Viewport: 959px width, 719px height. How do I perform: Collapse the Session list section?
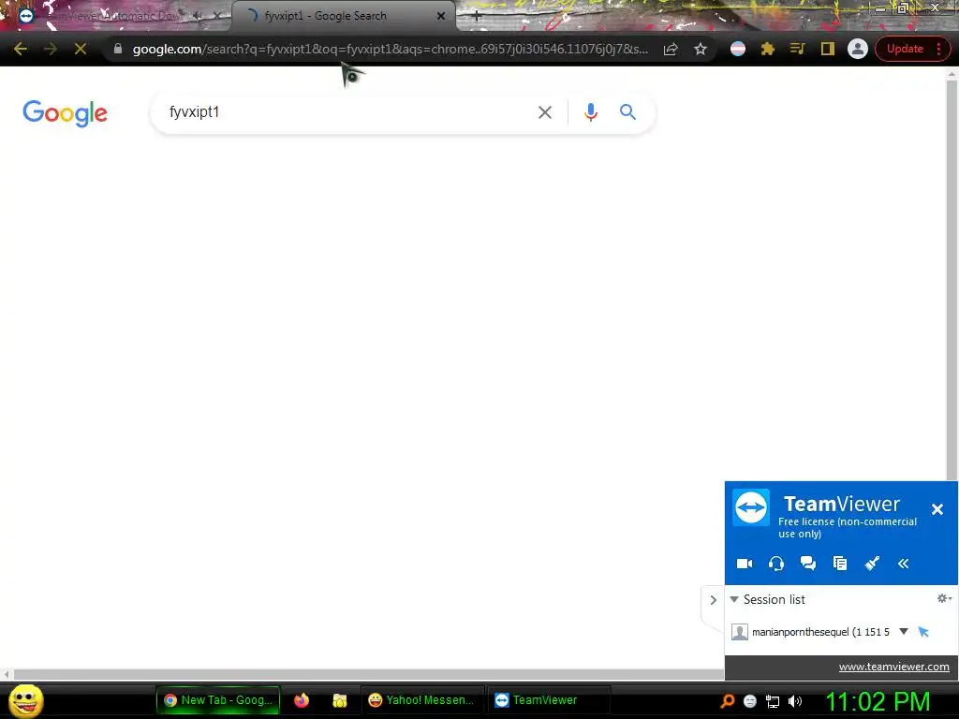point(734,600)
